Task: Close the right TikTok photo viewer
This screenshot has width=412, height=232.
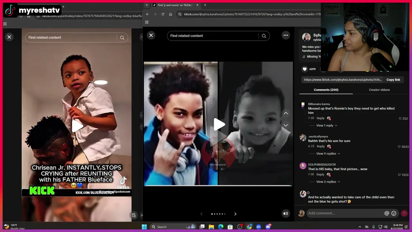Action: pyautogui.click(x=151, y=35)
